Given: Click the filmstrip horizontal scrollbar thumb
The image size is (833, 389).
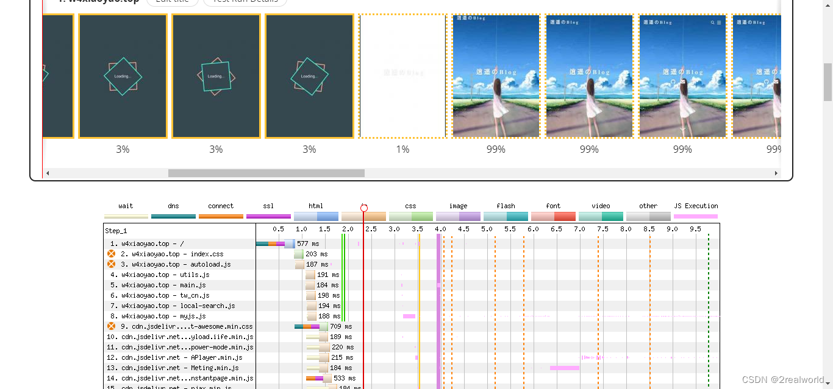Looking at the screenshot, I should 266,173.
